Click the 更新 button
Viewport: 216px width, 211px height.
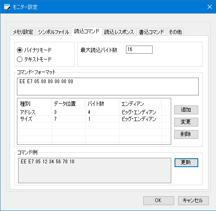[186, 162]
